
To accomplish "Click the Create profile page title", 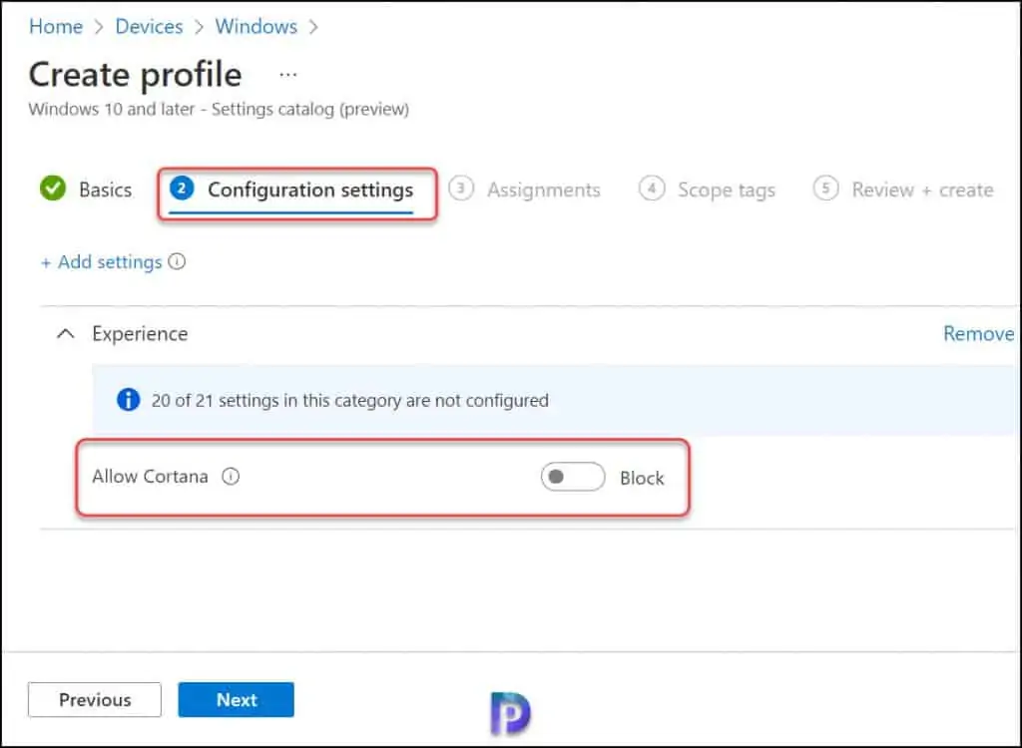I will (x=135, y=74).
